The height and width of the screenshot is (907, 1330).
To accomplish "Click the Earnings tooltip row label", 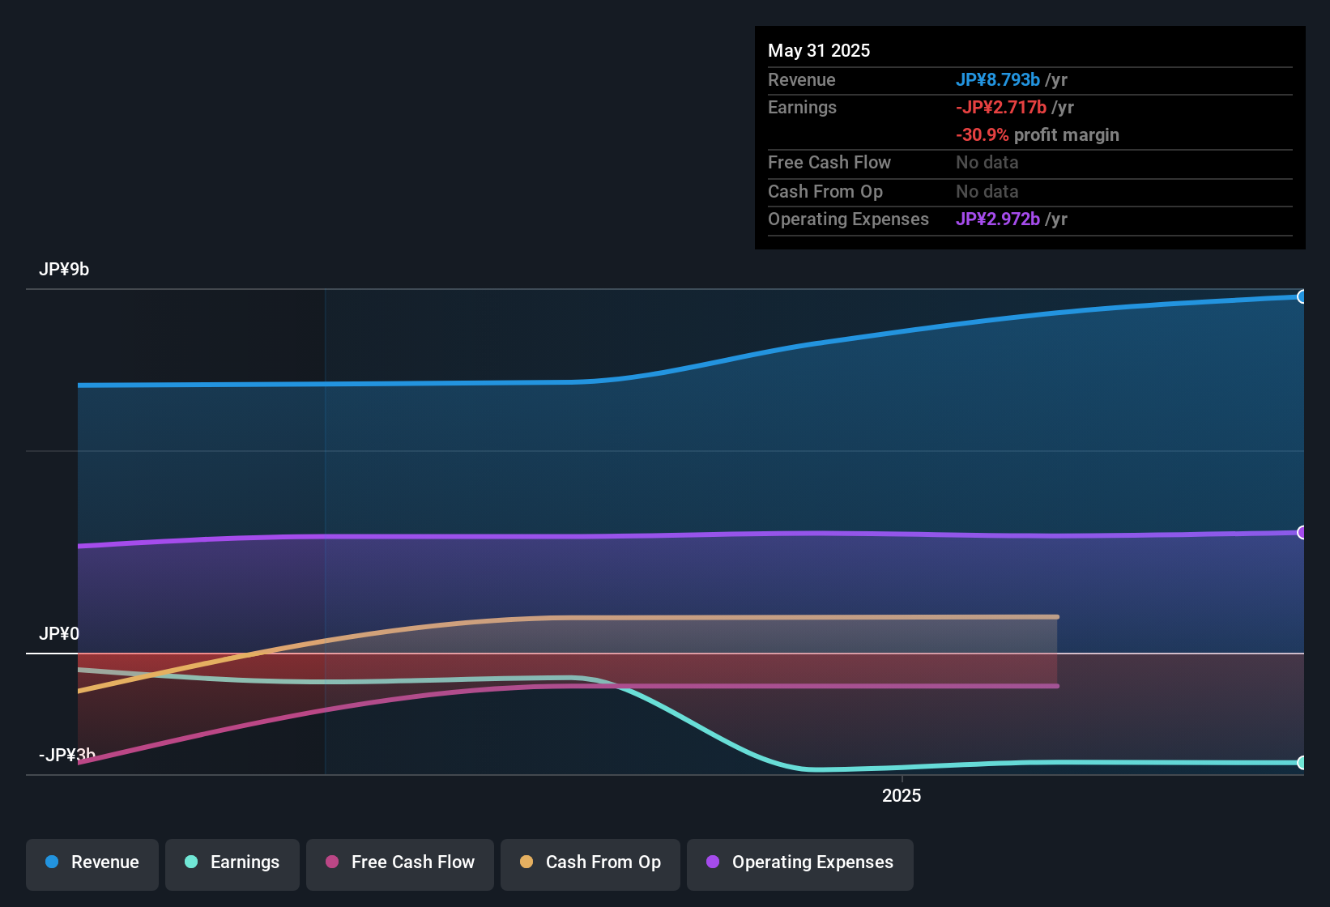I will [802, 107].
